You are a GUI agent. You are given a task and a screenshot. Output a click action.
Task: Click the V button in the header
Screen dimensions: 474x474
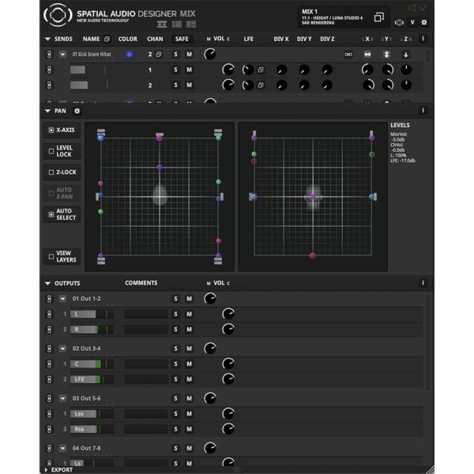click(x=412, y=22)
